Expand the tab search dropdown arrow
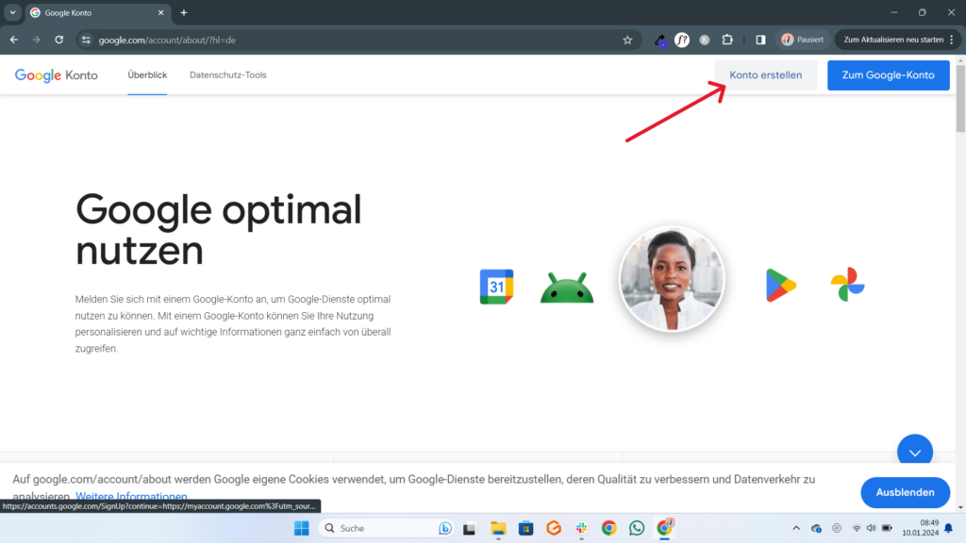Viewport: 966px width, 543px height. 12,12
